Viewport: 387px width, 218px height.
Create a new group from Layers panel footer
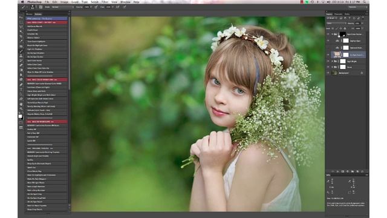coord(353,171)
